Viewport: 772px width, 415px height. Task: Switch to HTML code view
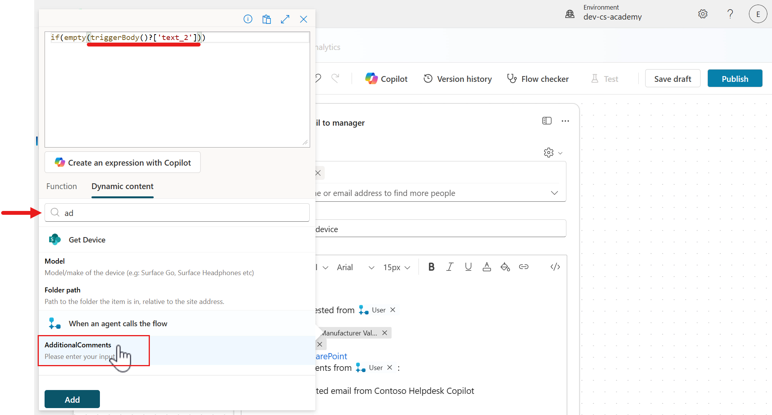555,266
